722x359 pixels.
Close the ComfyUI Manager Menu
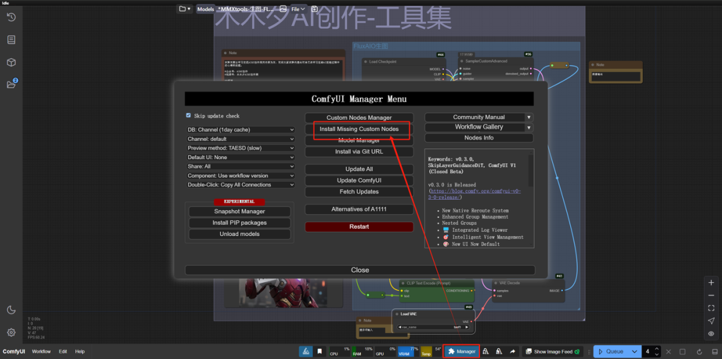point(360,270)
